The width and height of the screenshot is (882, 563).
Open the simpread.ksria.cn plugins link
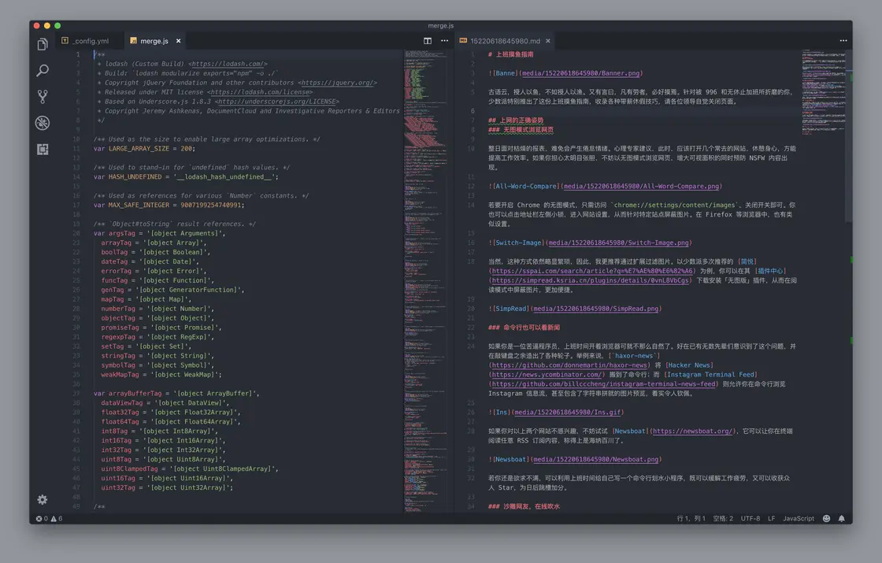[x=590, y=280]
